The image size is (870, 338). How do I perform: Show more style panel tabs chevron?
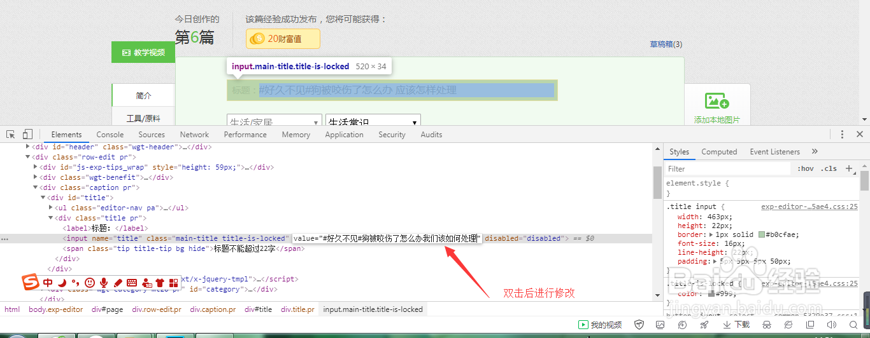(x=815, y=152)
